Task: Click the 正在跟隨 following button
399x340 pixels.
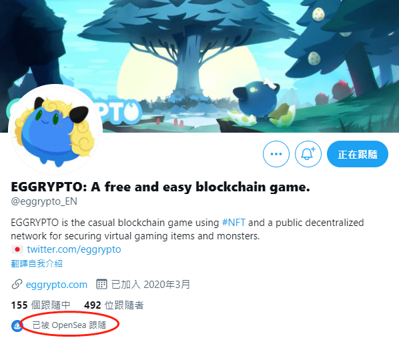Action: point(358,154)
